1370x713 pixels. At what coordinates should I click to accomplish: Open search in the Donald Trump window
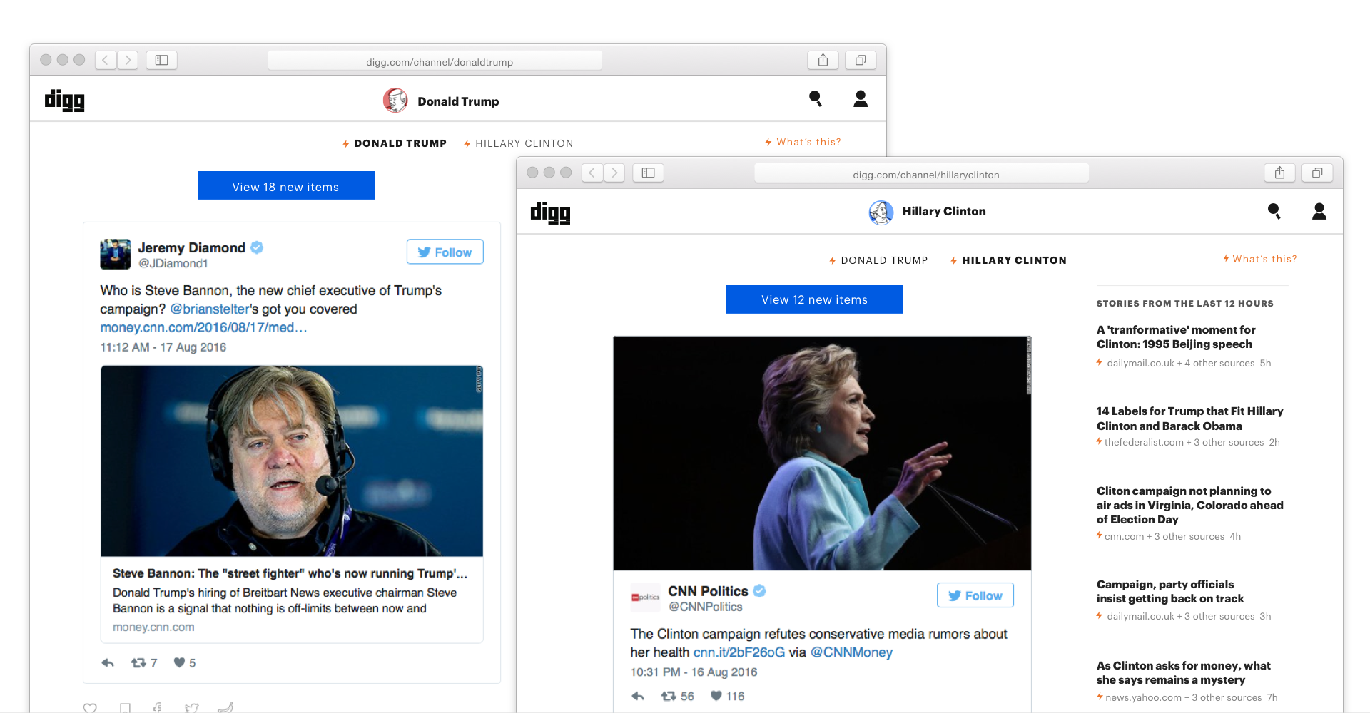click(816, 98)
